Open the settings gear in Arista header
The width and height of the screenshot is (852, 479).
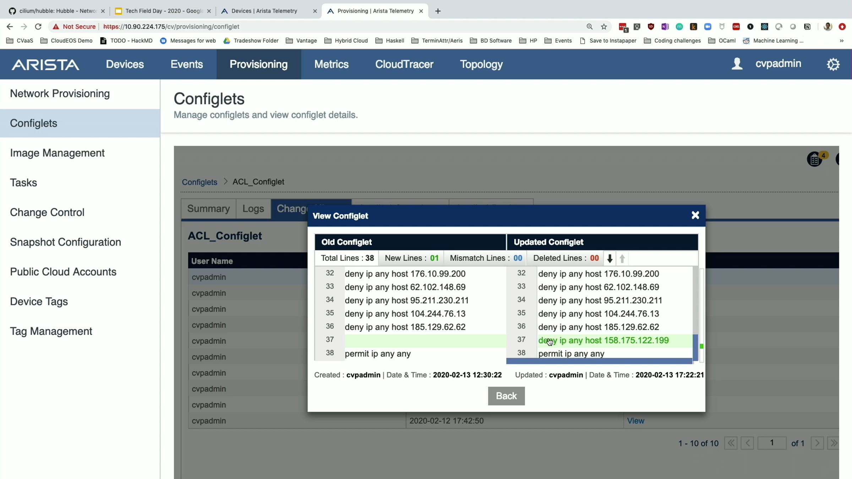[x=833, y=64]
